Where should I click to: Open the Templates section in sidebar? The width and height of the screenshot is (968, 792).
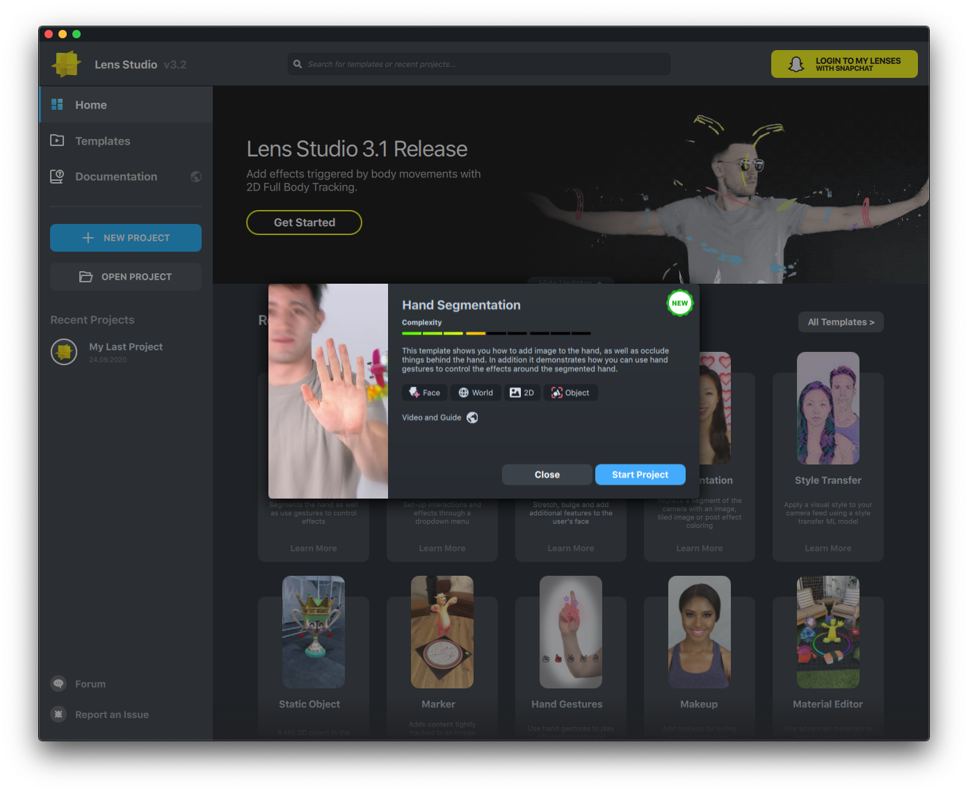(102, 141)
